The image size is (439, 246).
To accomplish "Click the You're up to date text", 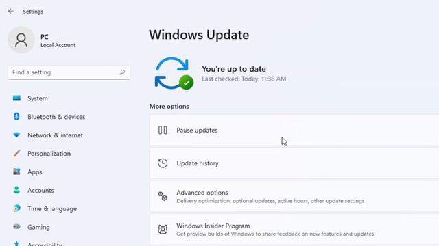I will (234, 69).
